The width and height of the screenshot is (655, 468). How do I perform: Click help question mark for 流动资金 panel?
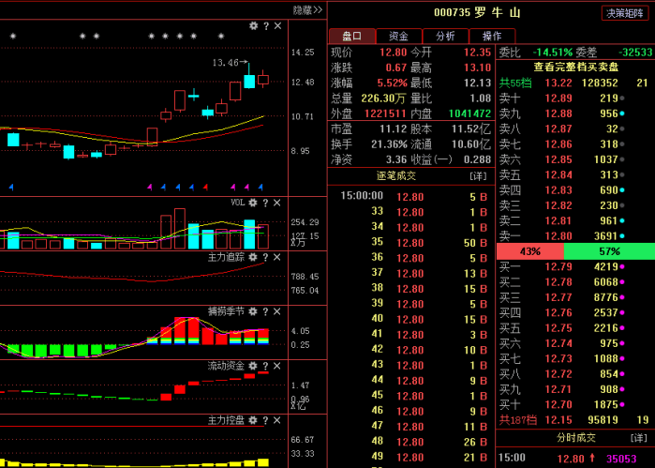(265, 365)
